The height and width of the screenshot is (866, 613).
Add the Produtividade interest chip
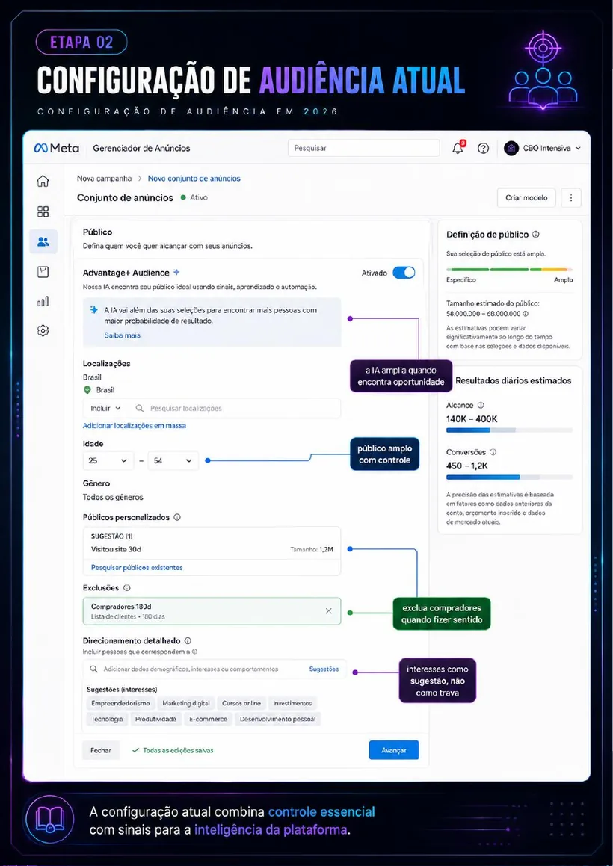click(156, 719)
